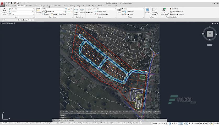Open the ISO-25 dimension style dropdown
The image size is (219, 127).
[x=64, y=9]
